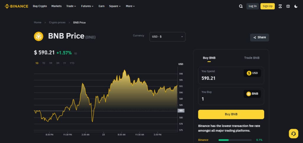Expand the More menu
The width and height of the screenshot is (303, 143).
130,6
